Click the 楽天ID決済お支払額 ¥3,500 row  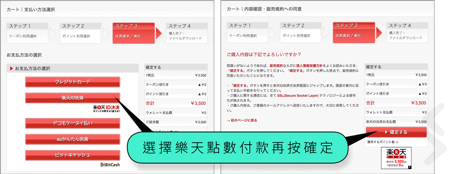click(x=396, y=122)
